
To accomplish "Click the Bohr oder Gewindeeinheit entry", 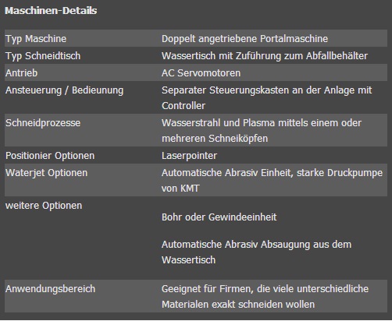I will pos(219,217).
